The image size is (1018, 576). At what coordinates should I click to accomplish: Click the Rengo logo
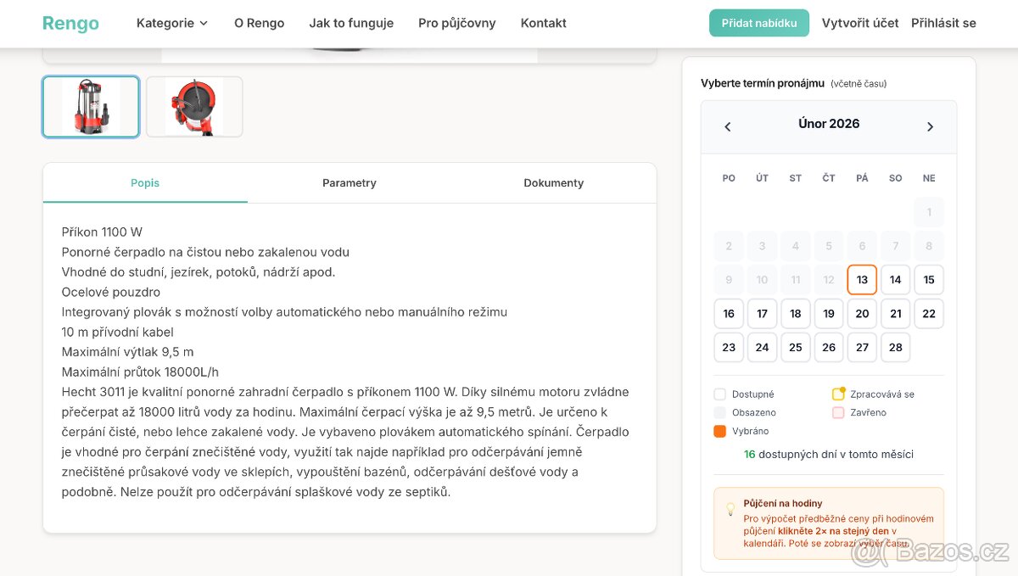(70, 23)
